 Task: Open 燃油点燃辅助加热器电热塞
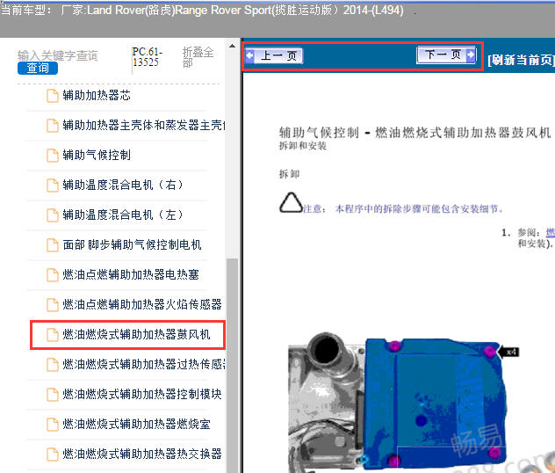point(131,274)
